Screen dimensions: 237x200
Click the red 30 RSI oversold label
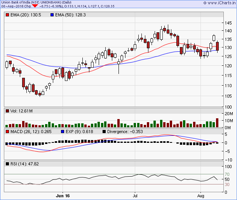227,184
